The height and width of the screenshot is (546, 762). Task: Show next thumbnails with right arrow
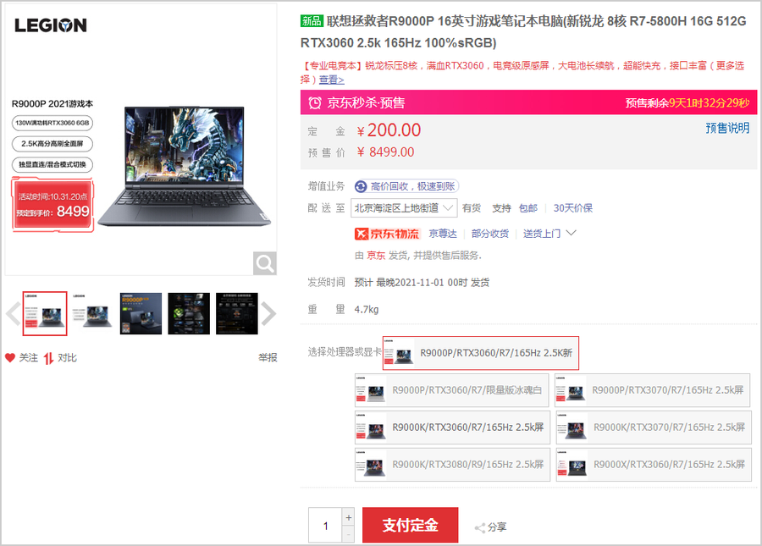coord(268,314)
